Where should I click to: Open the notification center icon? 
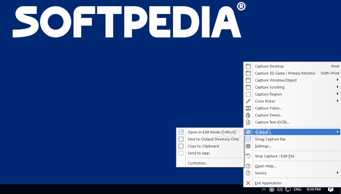coord(331,189)
